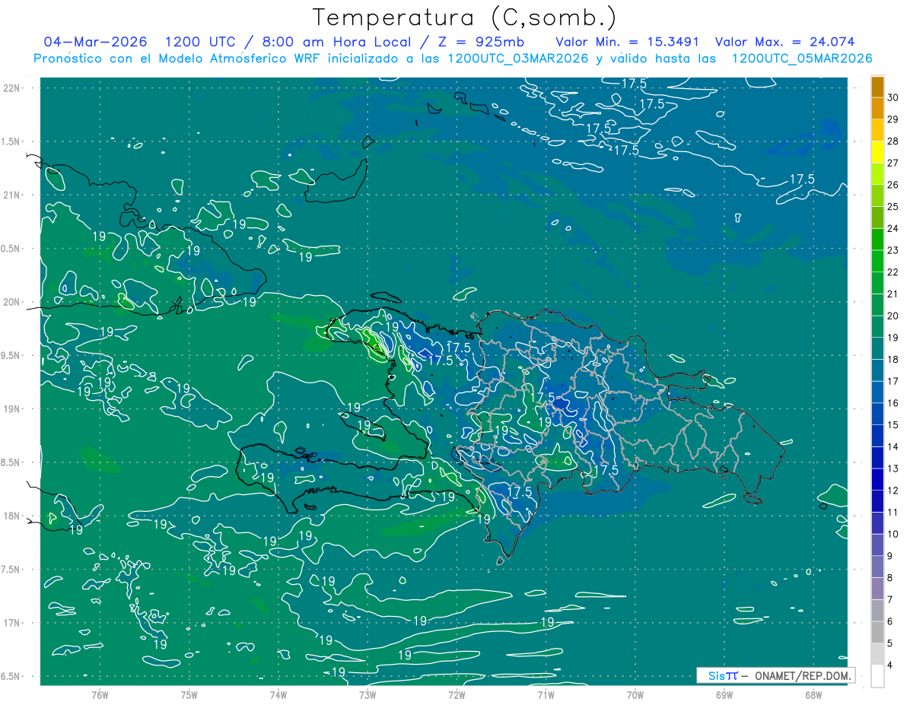This screenshot has height=705, width=913.
Task: Click the colorbar label "24"
Action: pyautogui.click(x=893, y=228)
